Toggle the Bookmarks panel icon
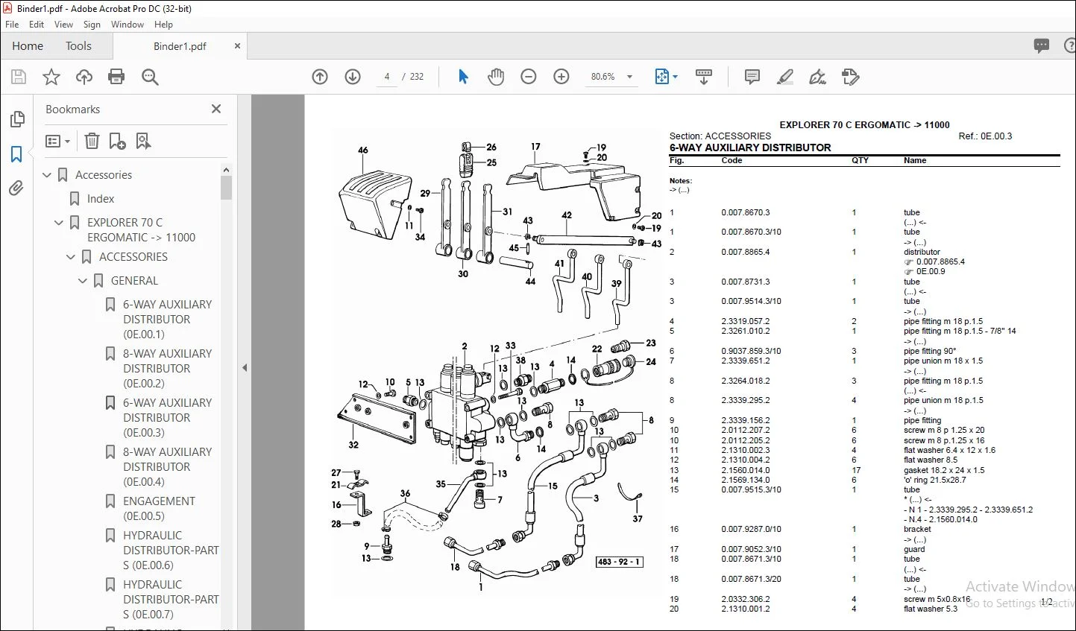The width and height of the screenshot is (1076, 631). click(x=16, y=154)
